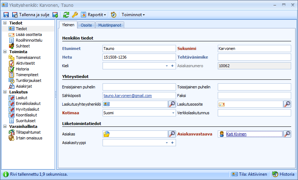Click the Tehtävänimike input field
The width and height of the screenshot is (298, 180).
coord(254,57)
